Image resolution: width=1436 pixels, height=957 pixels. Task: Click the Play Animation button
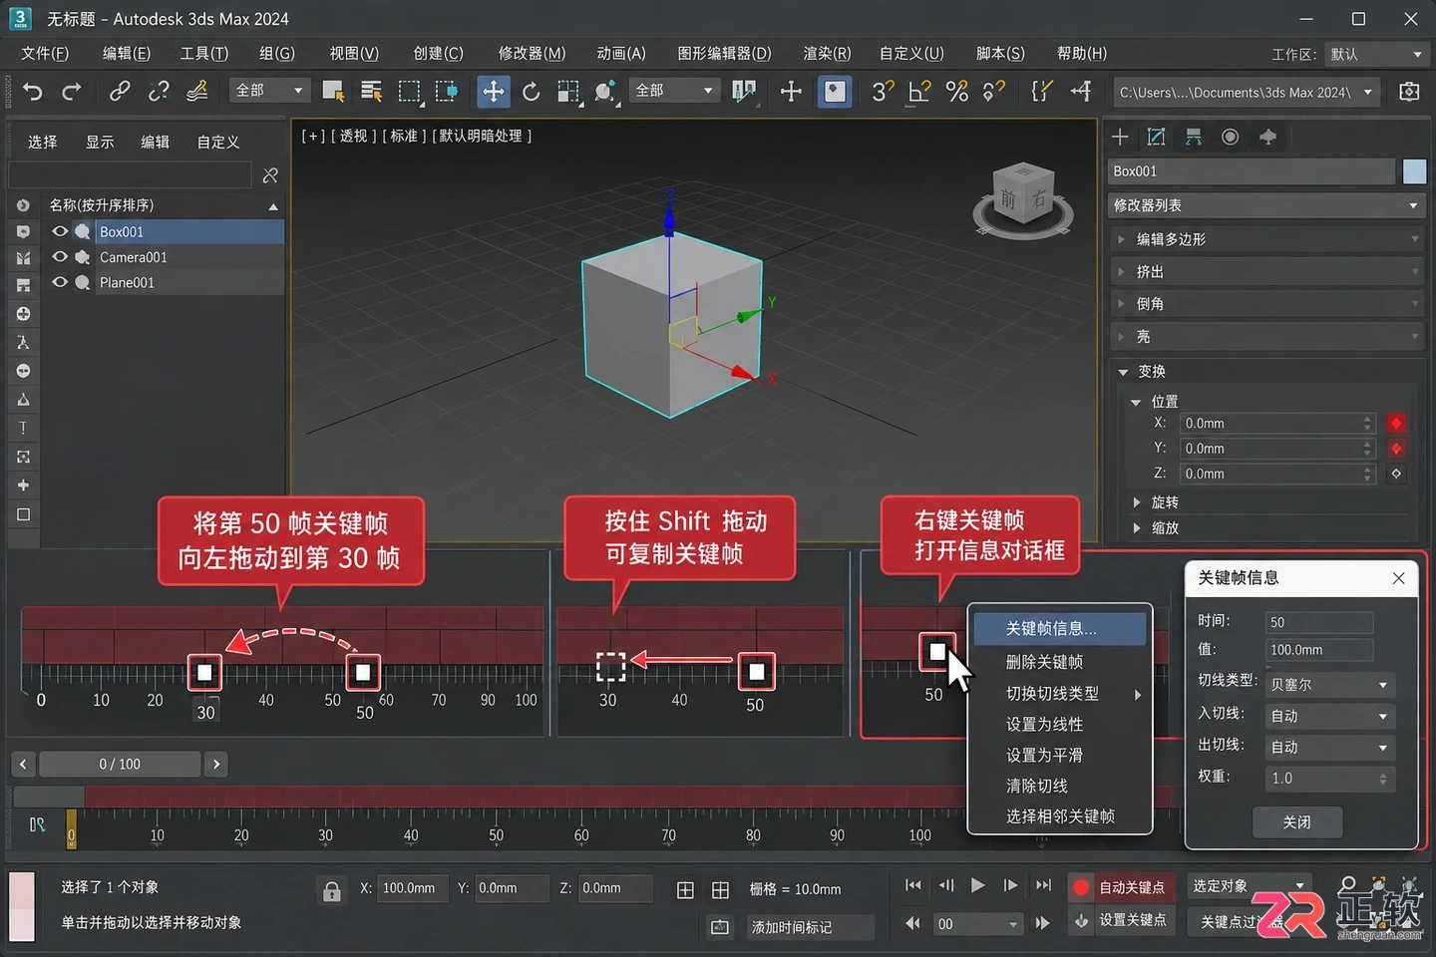click(x=978, y=885)
